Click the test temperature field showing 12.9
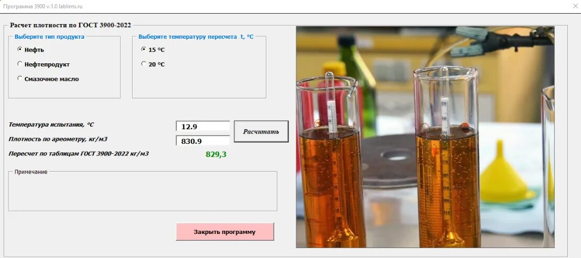This screenshot has height=258, width=581. click(203, 127)
